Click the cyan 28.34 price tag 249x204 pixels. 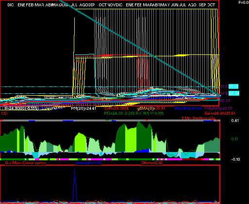[x=234, y=93]
